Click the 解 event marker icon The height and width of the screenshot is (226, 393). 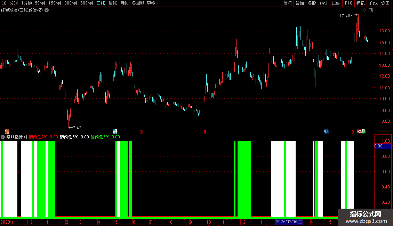click(x=115, y=131)
